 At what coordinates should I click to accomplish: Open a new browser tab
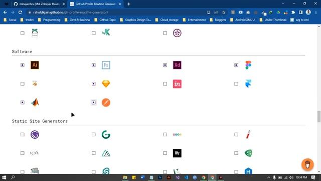click(128, 4)
